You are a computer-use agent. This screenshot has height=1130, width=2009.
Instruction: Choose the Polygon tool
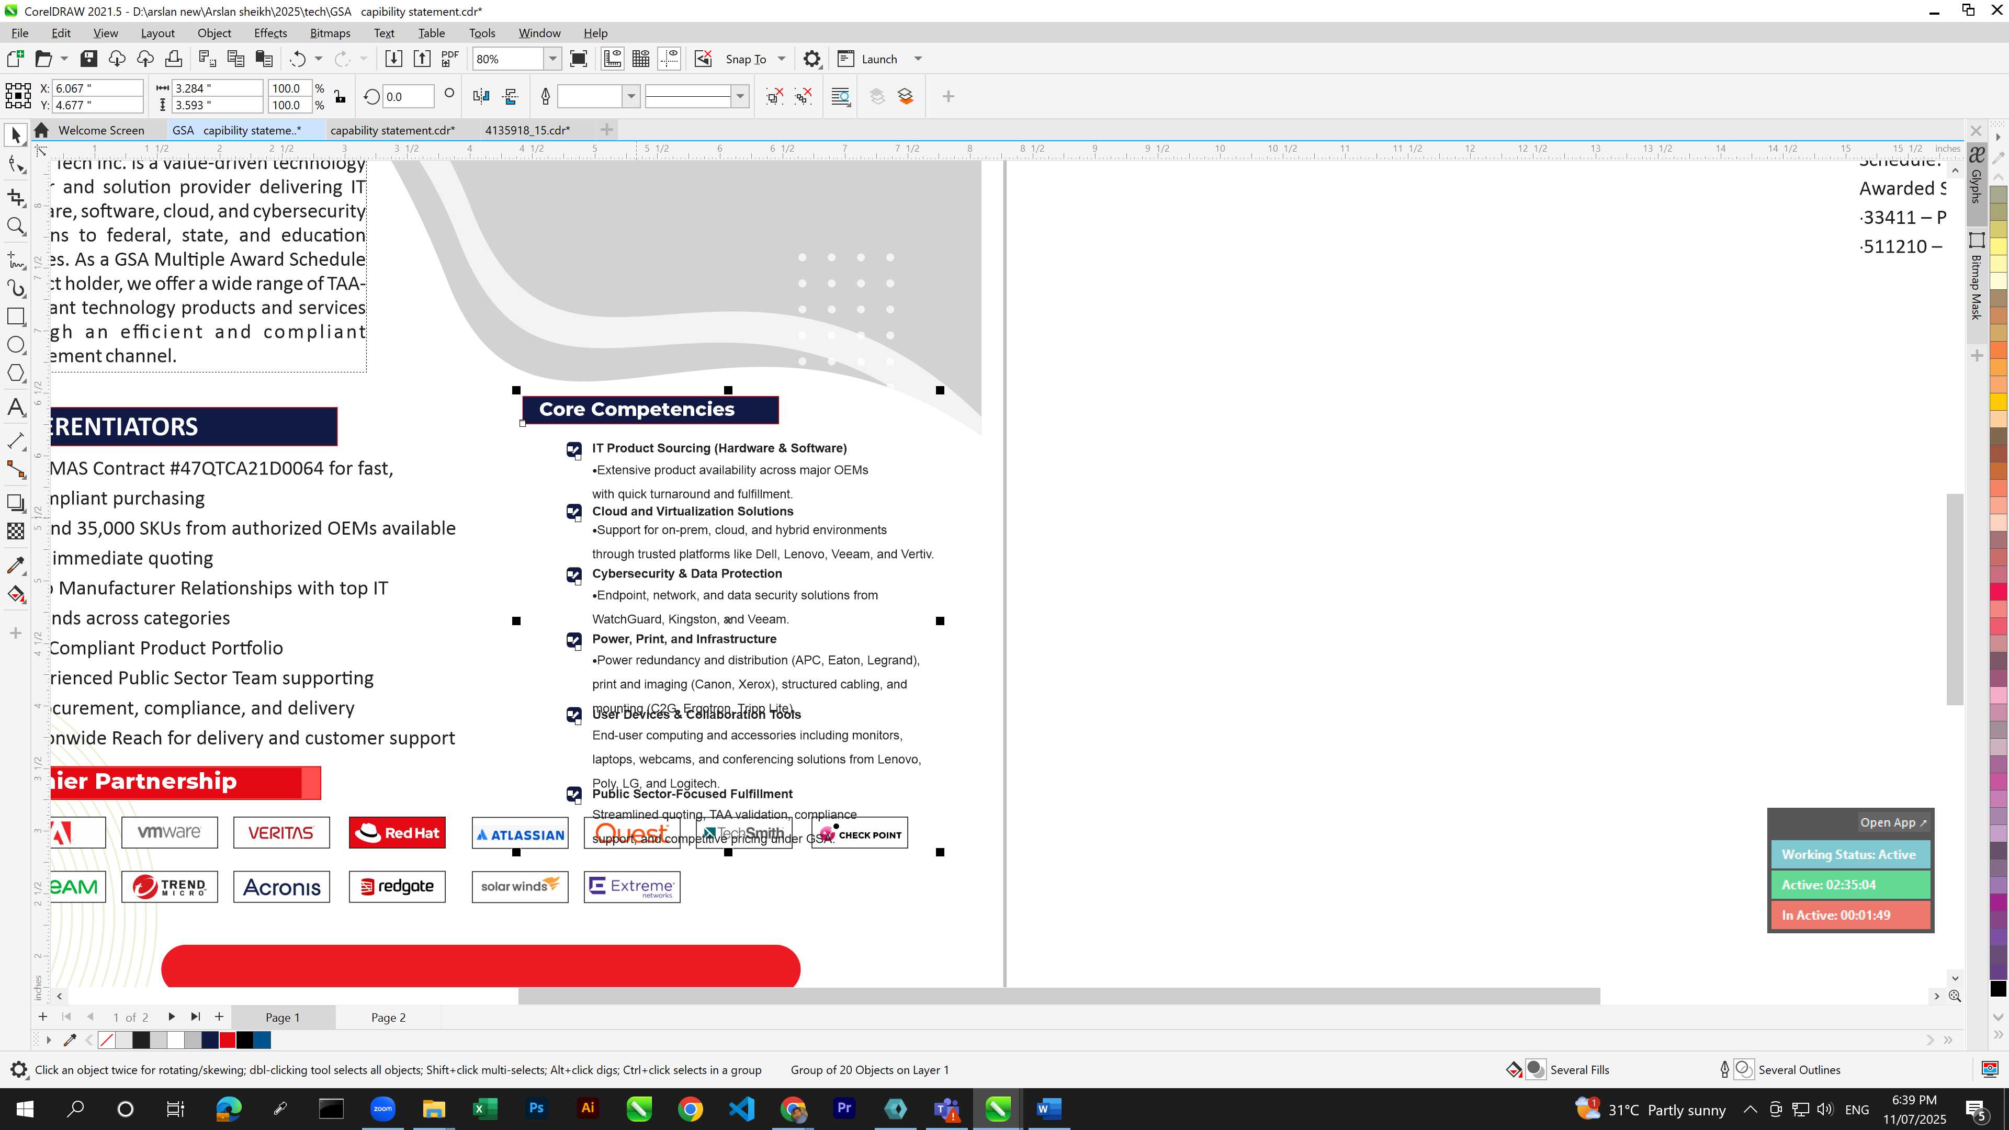(16, 374)
